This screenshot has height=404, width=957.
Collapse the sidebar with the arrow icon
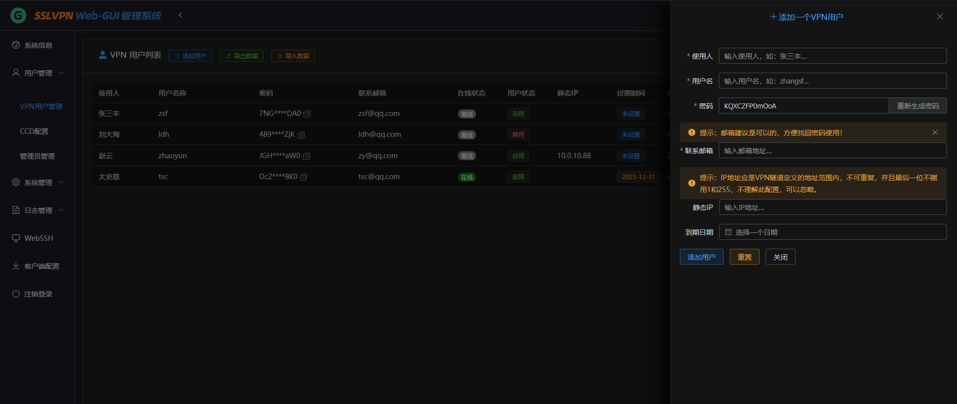tap(180, 15)
